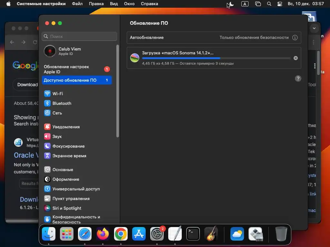Click the Автообновление info icon

coord(295,38)
